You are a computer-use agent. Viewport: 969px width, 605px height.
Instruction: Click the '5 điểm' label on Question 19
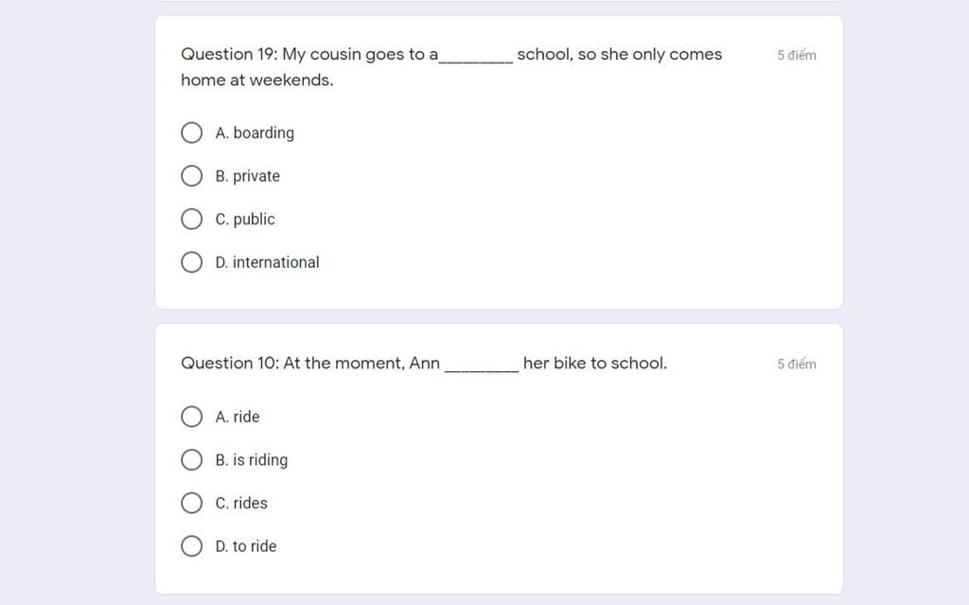[x=797, y=55]
